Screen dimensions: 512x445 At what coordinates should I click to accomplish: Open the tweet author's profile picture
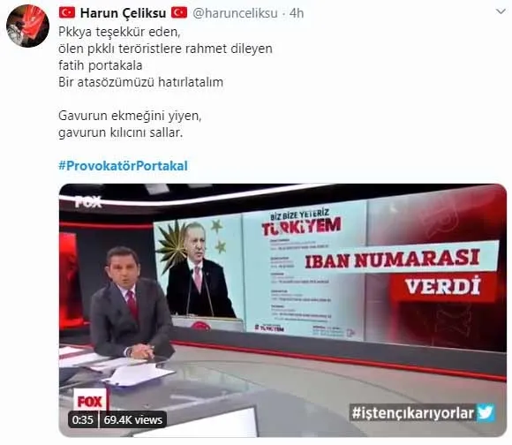point(27,26)
